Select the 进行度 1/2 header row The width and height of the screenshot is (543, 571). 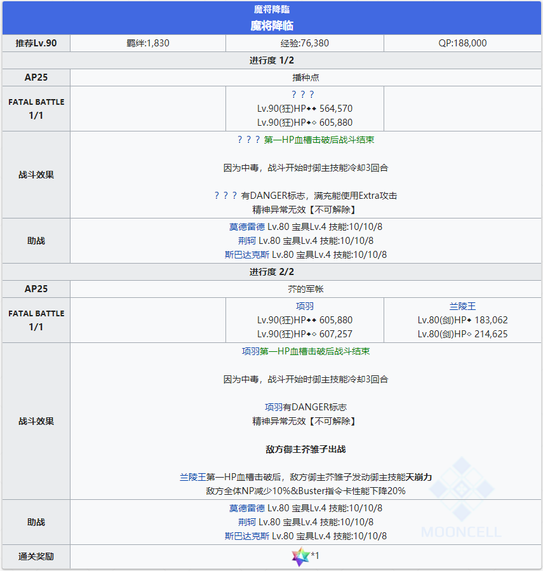(272, 60)
